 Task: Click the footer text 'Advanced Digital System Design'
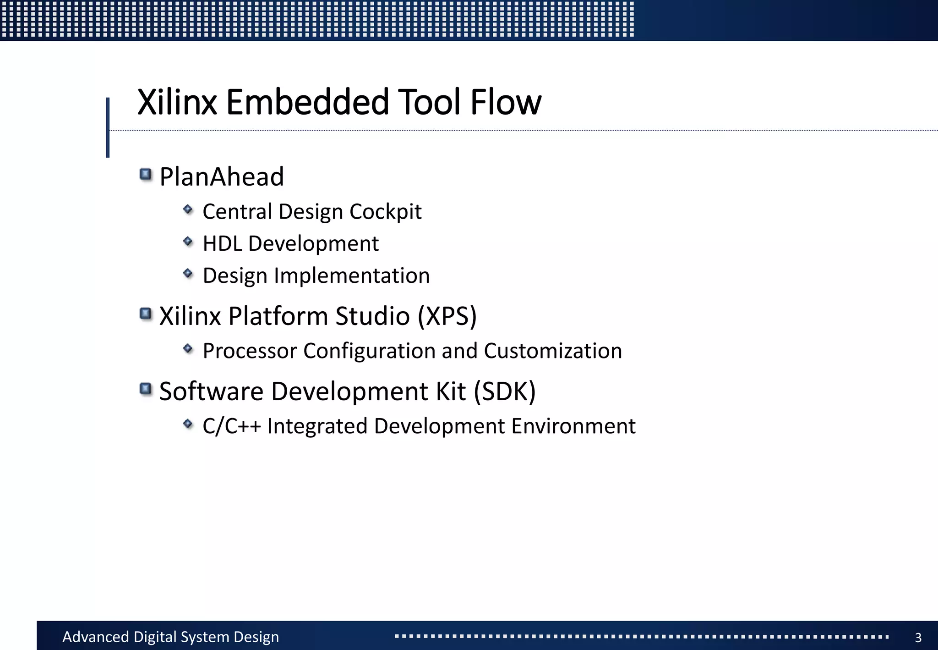(x=170, y=637)
